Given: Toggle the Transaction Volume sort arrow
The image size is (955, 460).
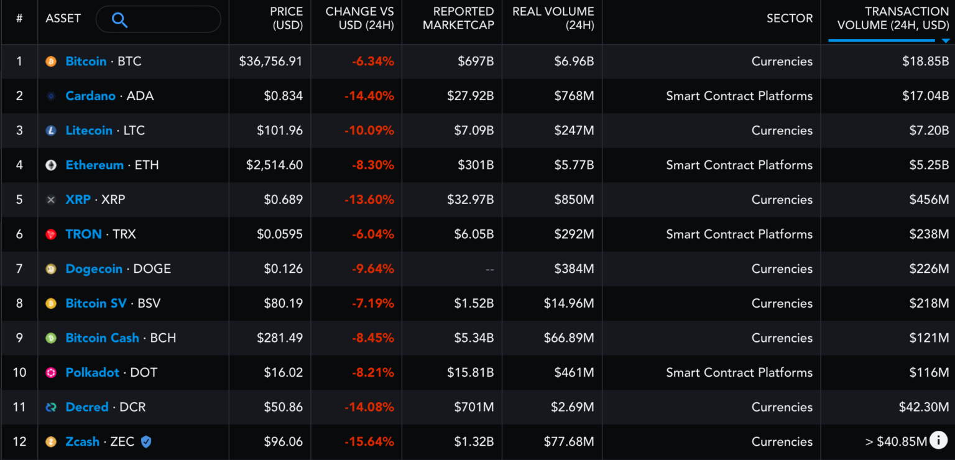Looking at the screenshot, I should 945,40.
